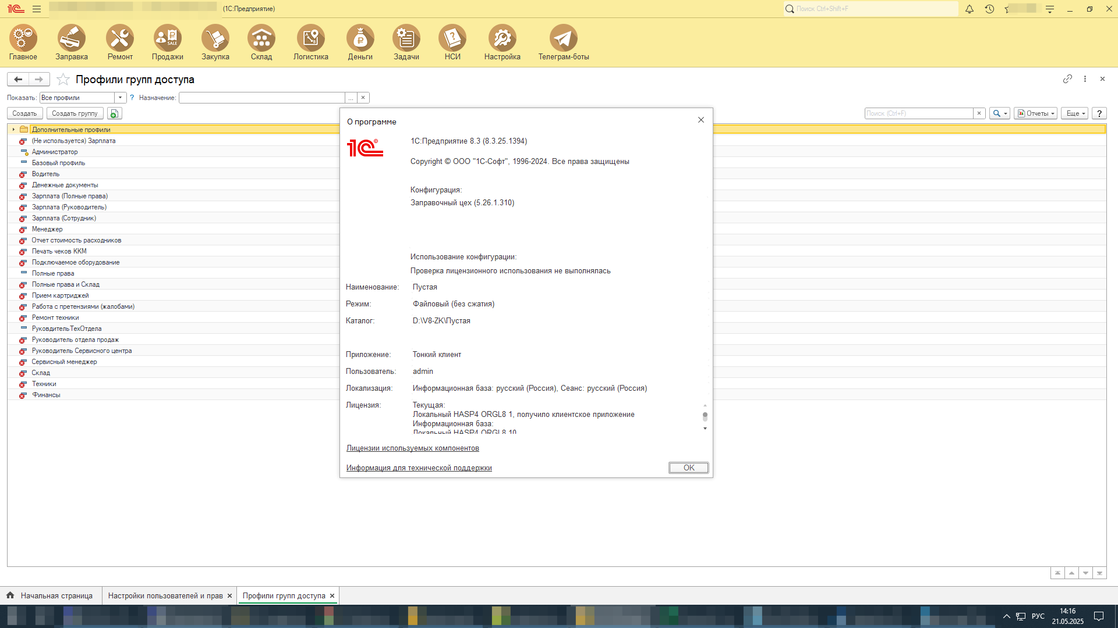Select the Водитель profile row
The height and width of the screenshot is (628, 1118).
(x=45, y=174)
